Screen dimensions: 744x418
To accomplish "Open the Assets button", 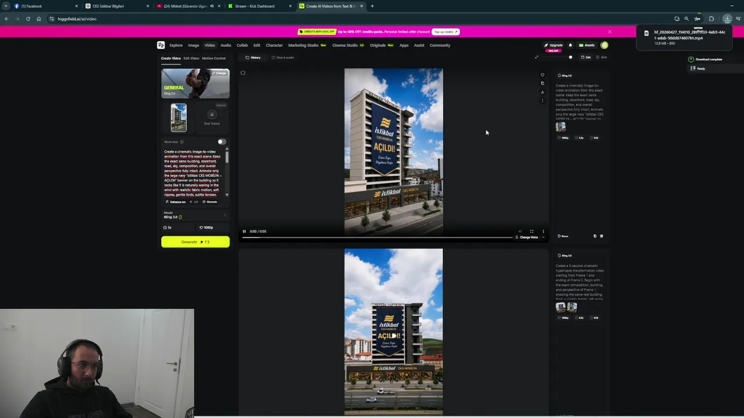I will 587,45.
